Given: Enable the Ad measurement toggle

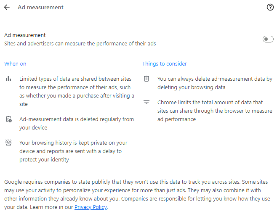Looking at the screenshot, I should tap(268, 39).
